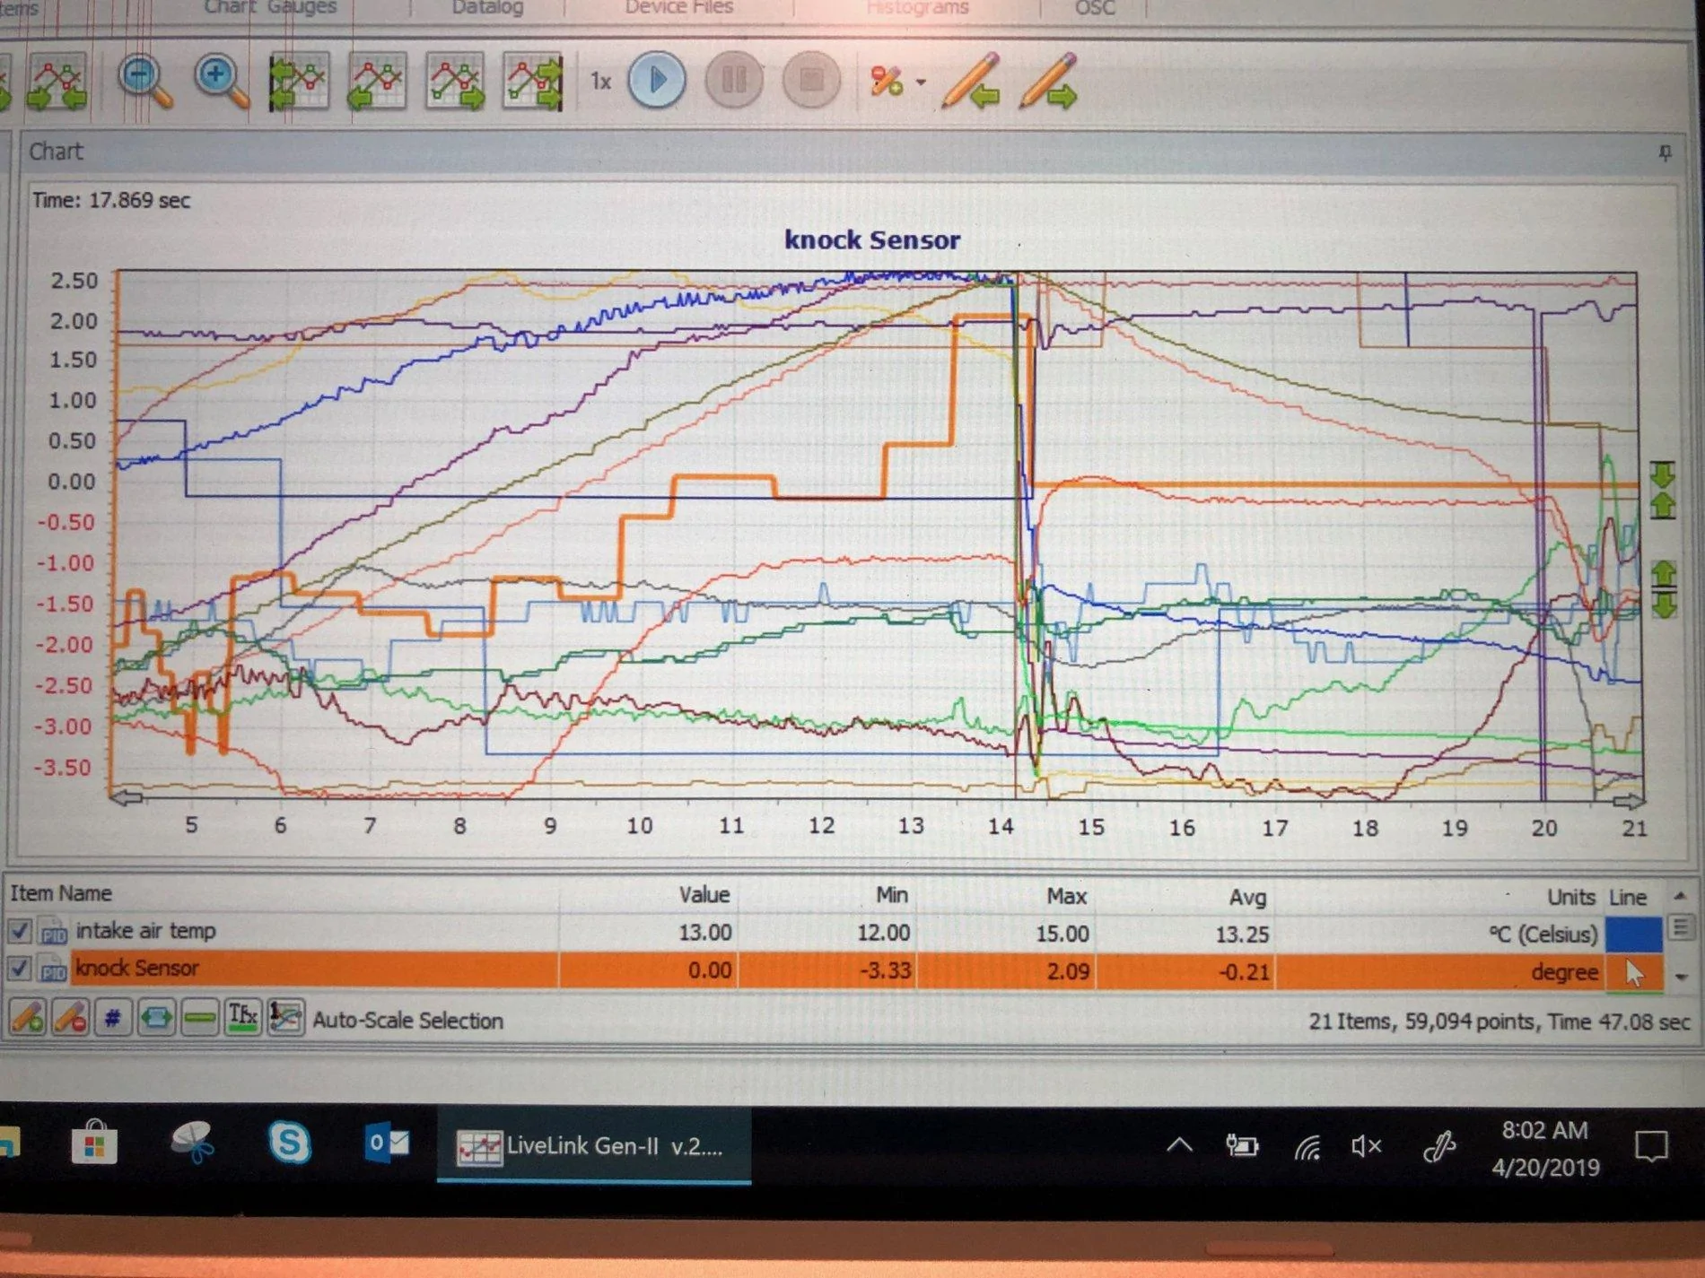Sort by Max column header
Image resolution: width=1705 pixels, height=1278 pixels.
click(1066, 896)
